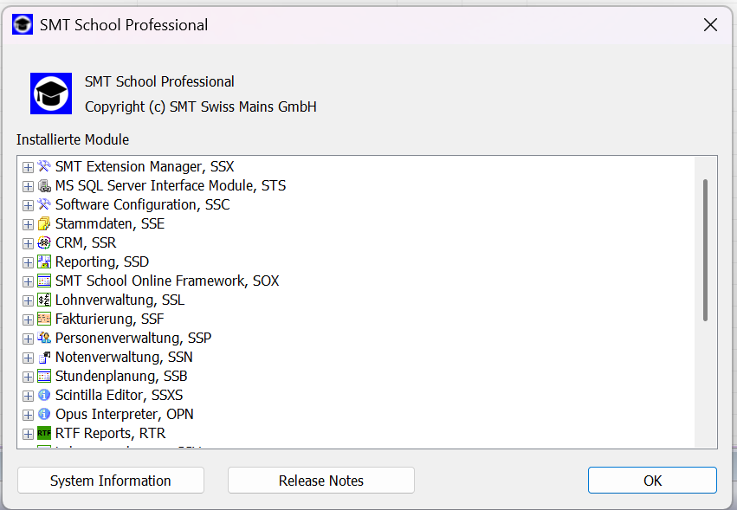Click the Reporting module icon
The height and width of the screenshot is (510, 737).
pos(44,261)
